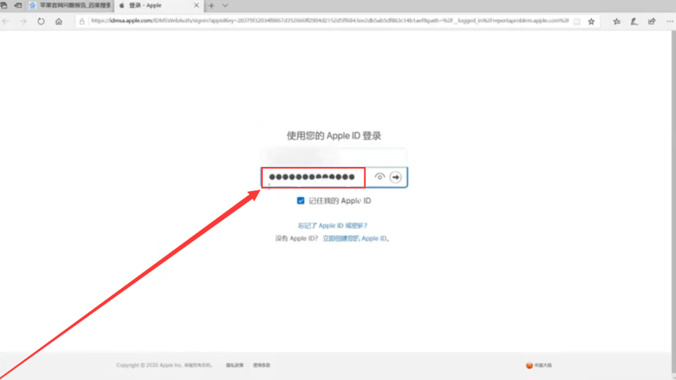The width and height of the screenshot is (676, 380).
Task: Share this page
Action: pos(652,21)
